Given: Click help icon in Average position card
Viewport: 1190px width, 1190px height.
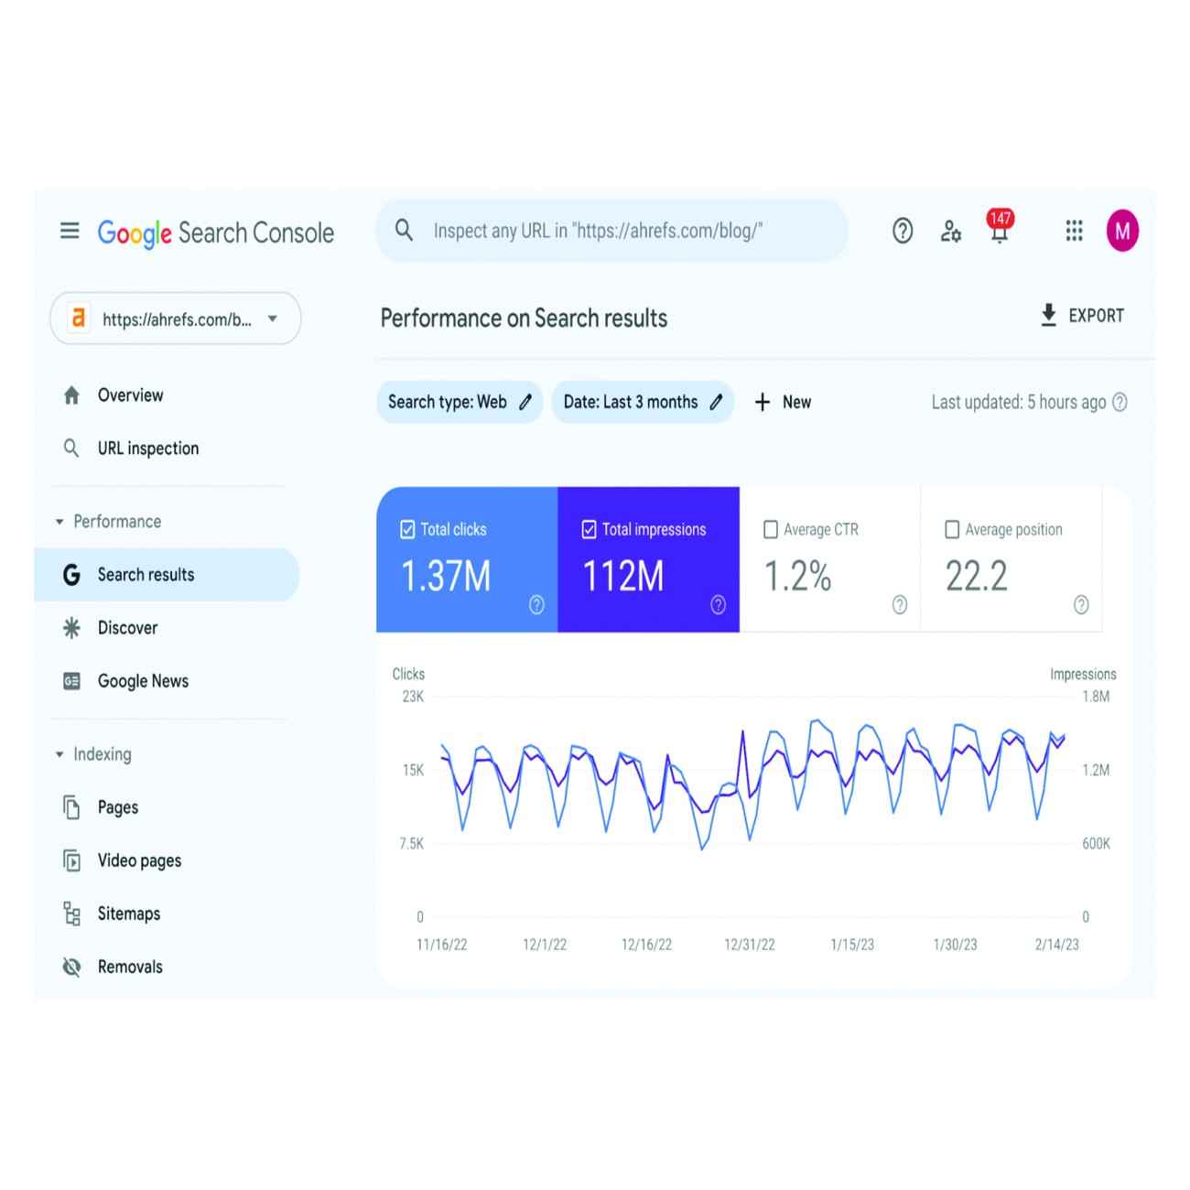Looking at the screenshot, I should [1081, 604].
